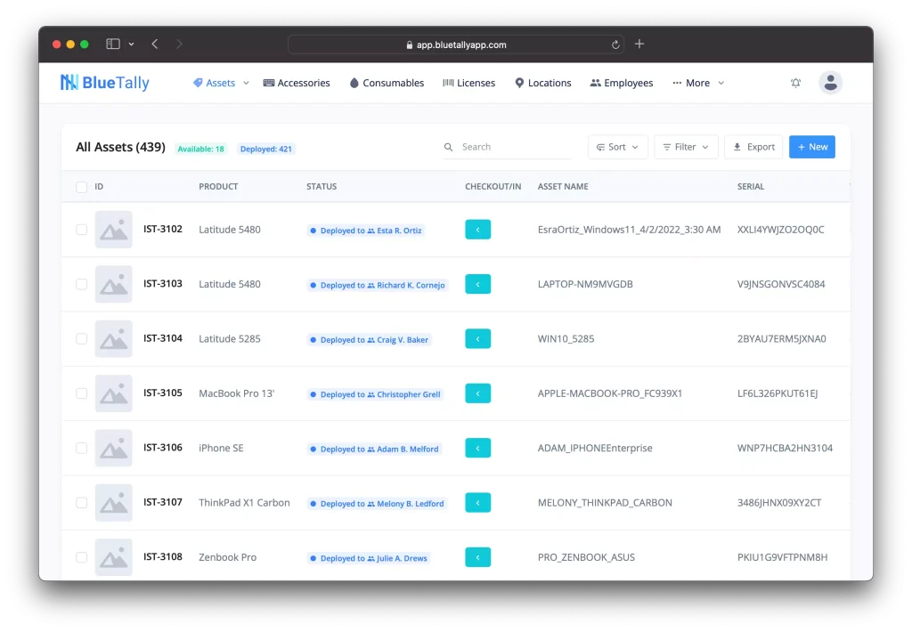This screenshot has width=912, height=632.
Task: Select the Accessories navigation item
Action: pyautogui.click(x=297, y=82)
